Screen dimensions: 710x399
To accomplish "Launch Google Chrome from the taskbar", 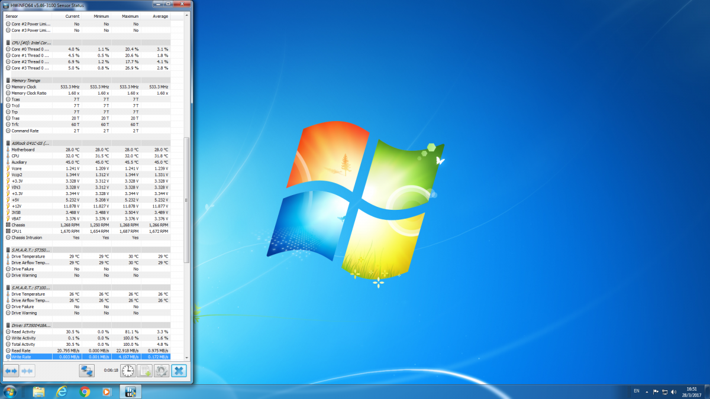I will click(x=85, y=391).
